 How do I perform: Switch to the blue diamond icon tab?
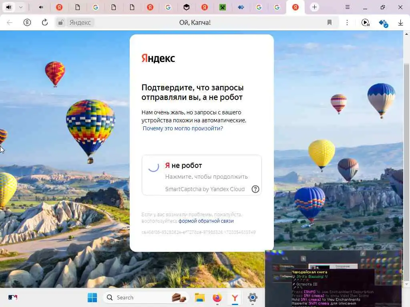coord(241,7)
